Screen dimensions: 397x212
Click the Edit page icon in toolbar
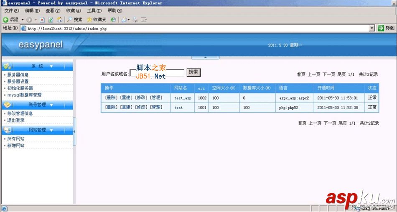(144, 20)
